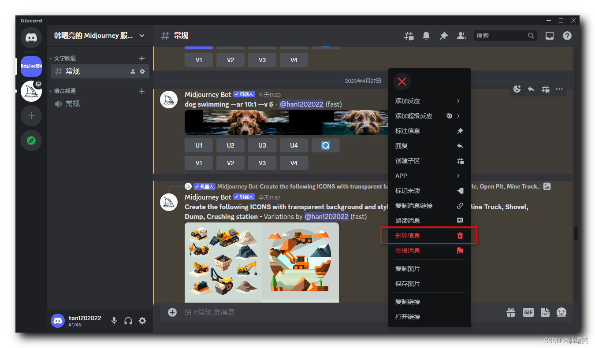Click the search box 搜索
The width and height of the screenshot is (595, 348).
[x=506, y=36]
